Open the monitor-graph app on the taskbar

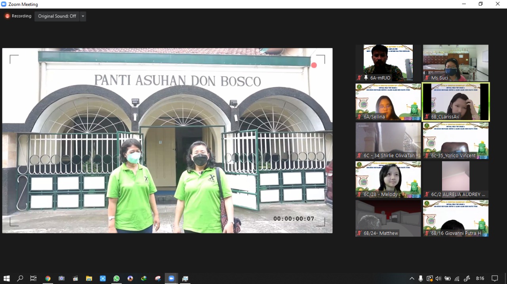point(185,278)
